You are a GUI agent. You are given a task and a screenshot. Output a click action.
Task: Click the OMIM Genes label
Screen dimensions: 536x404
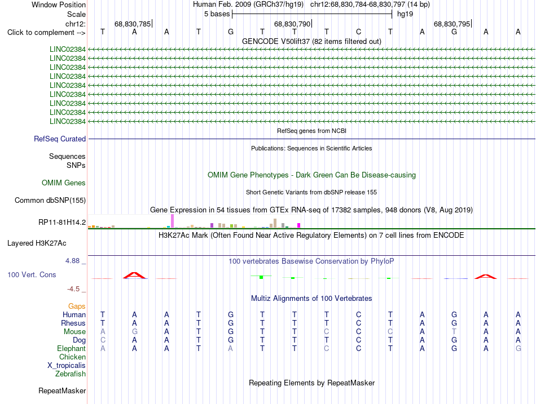[x=63, y=183]
